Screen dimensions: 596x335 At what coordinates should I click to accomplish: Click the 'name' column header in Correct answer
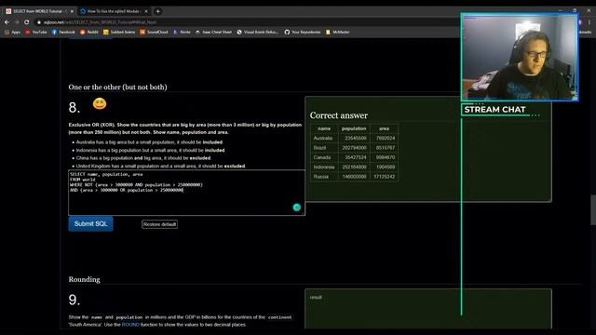click(x=324, y=128)
